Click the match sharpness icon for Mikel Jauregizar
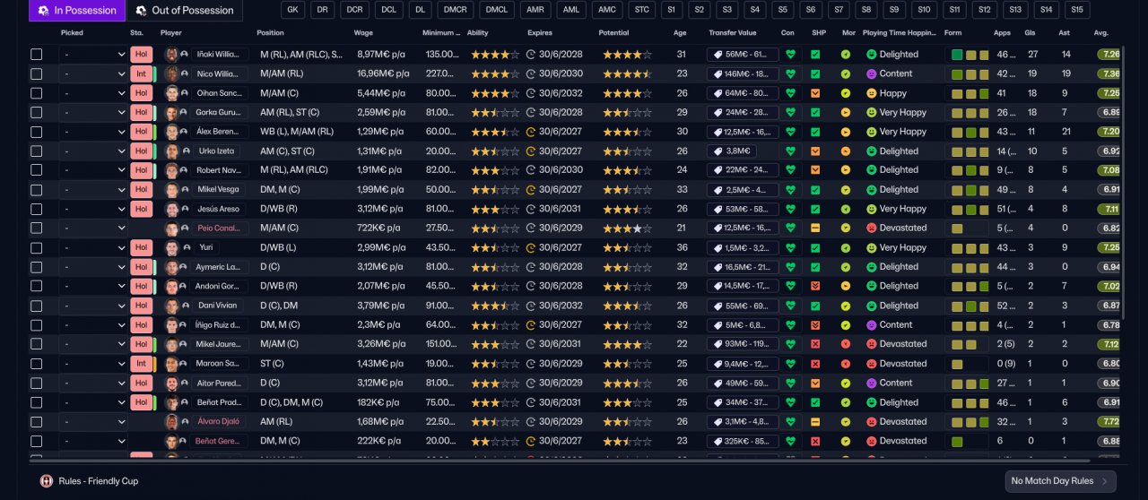 tap(815, 344)
